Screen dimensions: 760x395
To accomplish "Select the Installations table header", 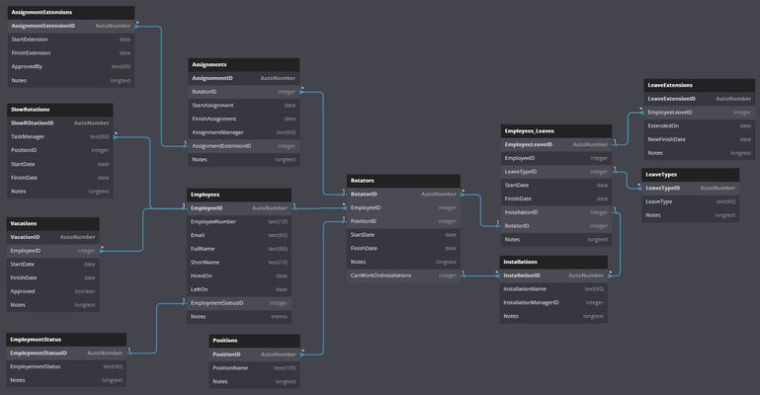I will point(553,262).
